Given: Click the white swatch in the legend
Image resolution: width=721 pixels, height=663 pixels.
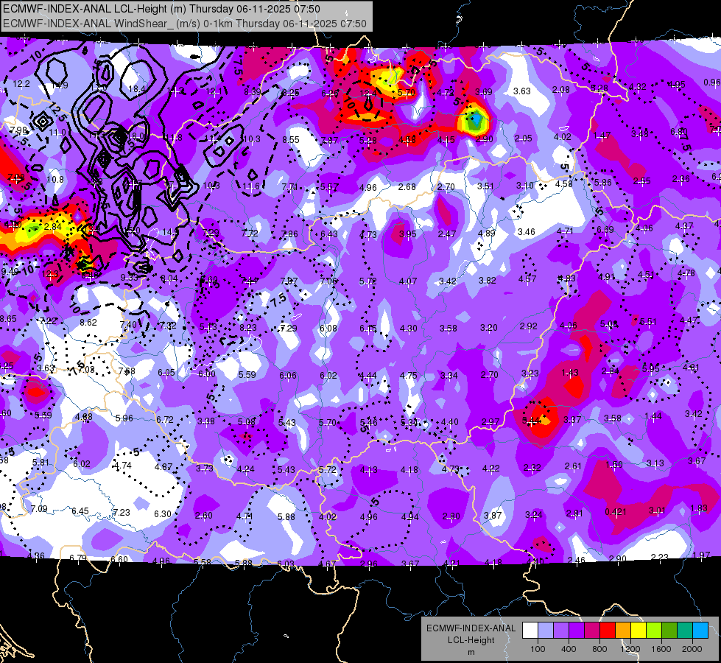Looking at the screenshot, I should 530,631.
